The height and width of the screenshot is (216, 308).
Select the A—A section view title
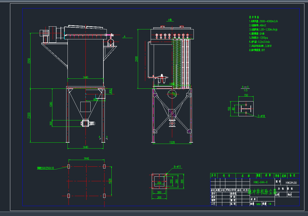pyautogui.click(x=246, y=86)
